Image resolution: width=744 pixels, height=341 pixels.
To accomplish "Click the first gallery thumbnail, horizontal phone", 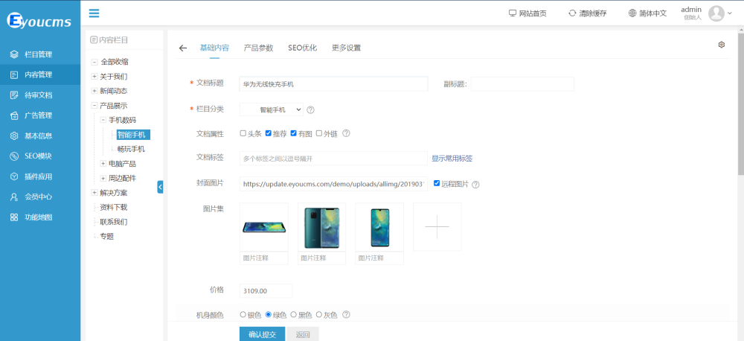I will 264,226.
